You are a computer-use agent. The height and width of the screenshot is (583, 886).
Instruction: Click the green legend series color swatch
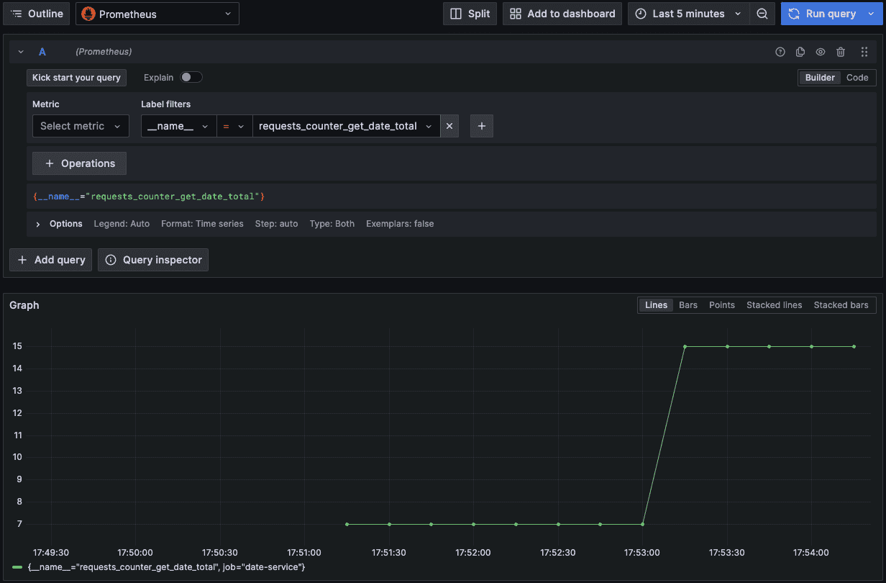tap(17, 568)
